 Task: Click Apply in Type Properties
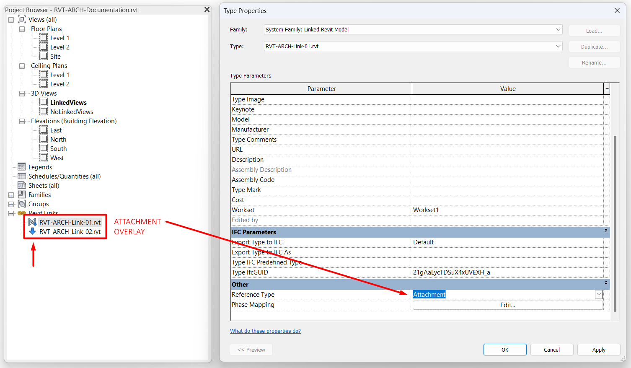point(599,350)
